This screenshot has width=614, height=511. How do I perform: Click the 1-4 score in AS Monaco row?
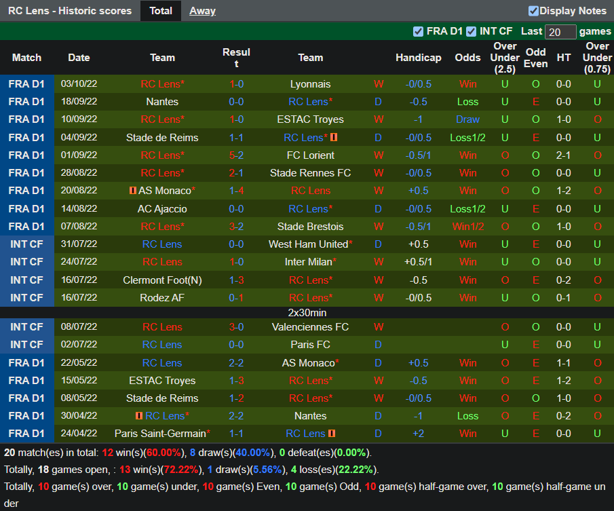pos(236,191)
